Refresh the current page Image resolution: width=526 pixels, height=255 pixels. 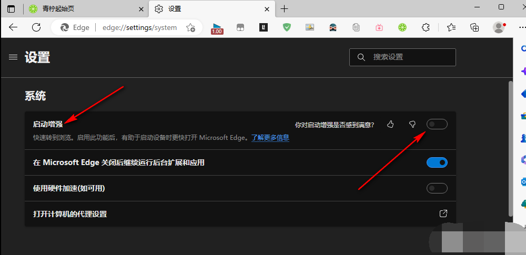(36, 27)
